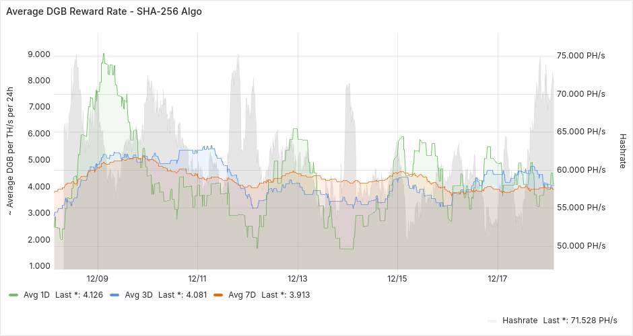633x336 pixels.
Task: Toggle the Avg 1D series in legend
Action: [37, 294]
